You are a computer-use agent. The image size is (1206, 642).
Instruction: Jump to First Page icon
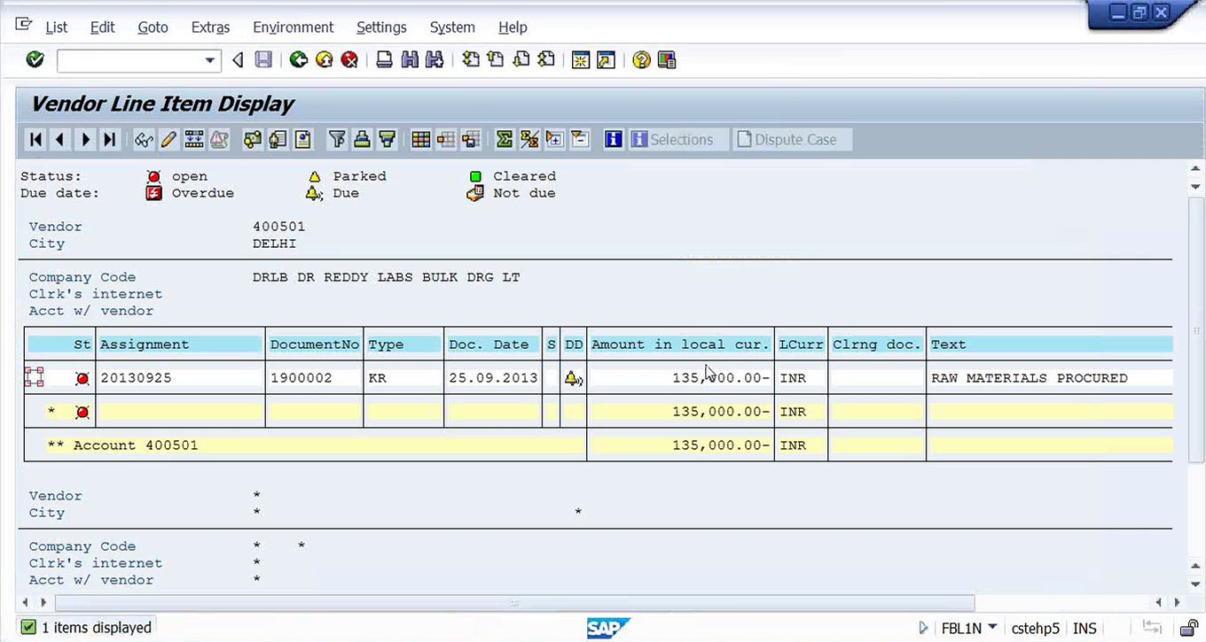point(471,60)
